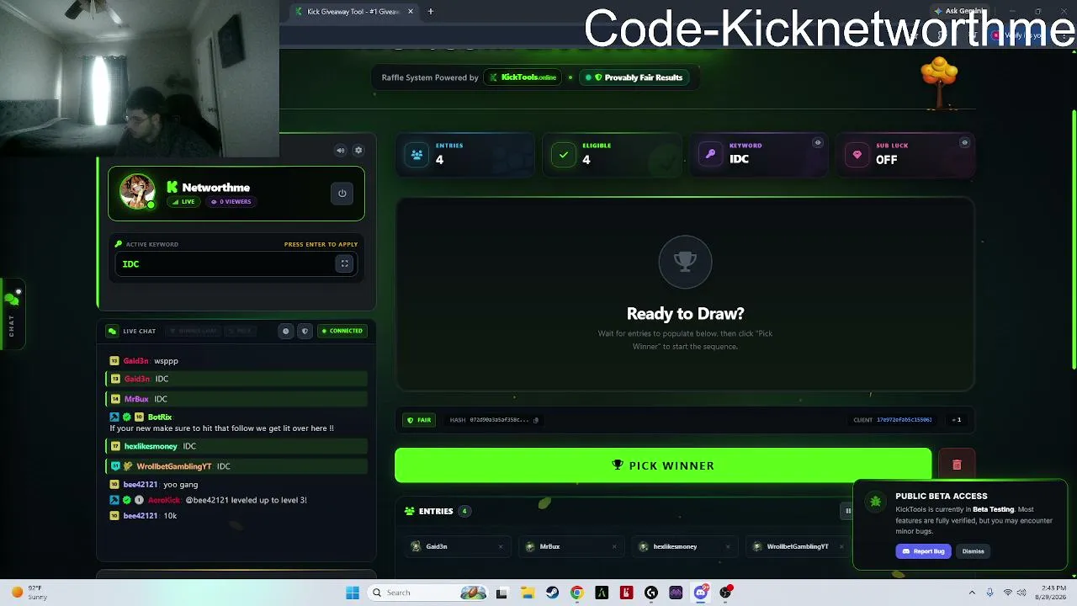The width and height of the screenshot is (1077, 606).
Task: Click bee42121's "yoo gang" chat message
Action: [x=181, y=485]
